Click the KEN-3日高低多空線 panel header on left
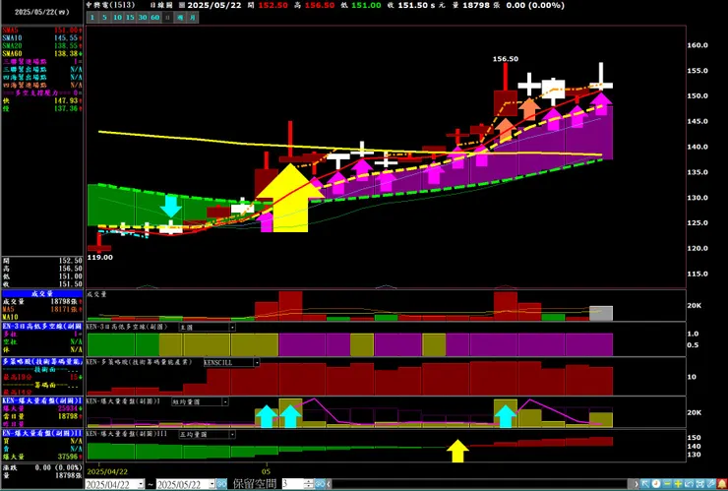The image size is (728, 491). coord(42,326)
